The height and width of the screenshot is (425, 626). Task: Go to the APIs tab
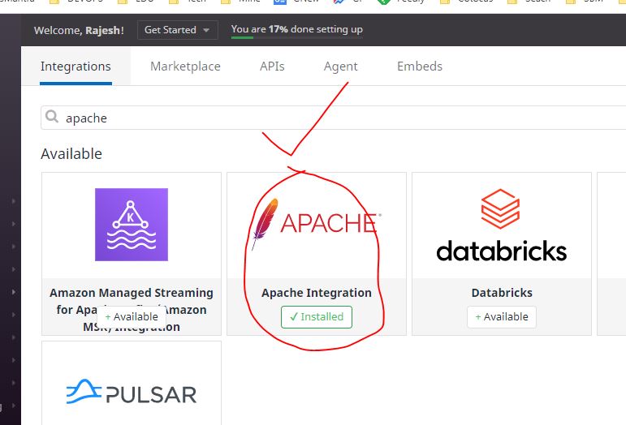pos(272,67)
